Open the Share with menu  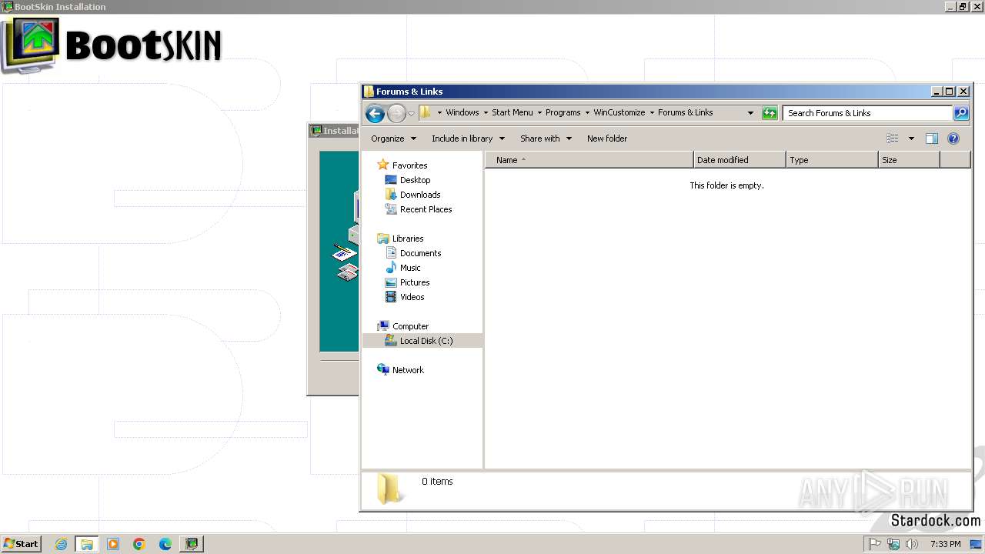(546, 138)
